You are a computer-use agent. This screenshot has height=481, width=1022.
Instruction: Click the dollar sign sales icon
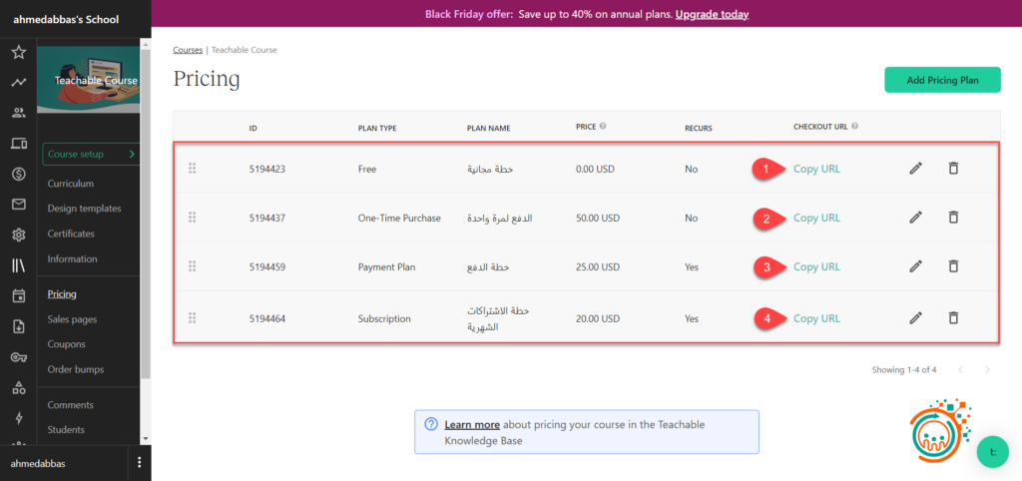[x=18, y=174]
